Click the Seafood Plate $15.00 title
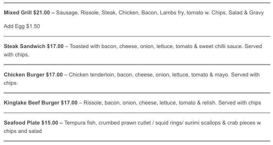273x145 pixels. 31,123
